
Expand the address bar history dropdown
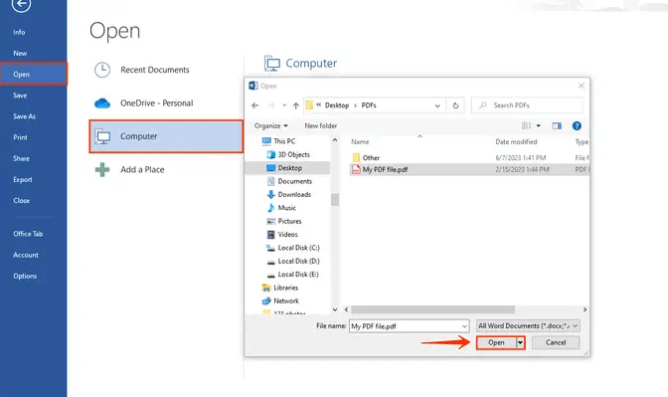437,105
